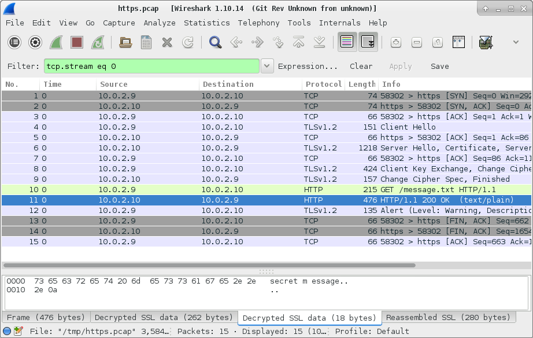Select packet 9 Change Cipher Spec row
This screenshot has height=338, width=533.
point(266,179)
